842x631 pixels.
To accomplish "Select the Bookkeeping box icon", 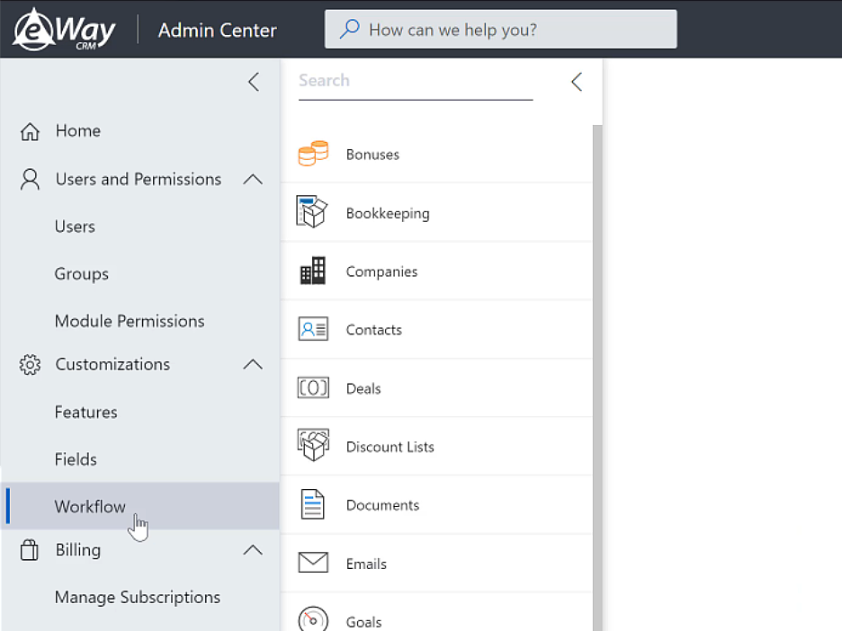I will pos(312,212).
